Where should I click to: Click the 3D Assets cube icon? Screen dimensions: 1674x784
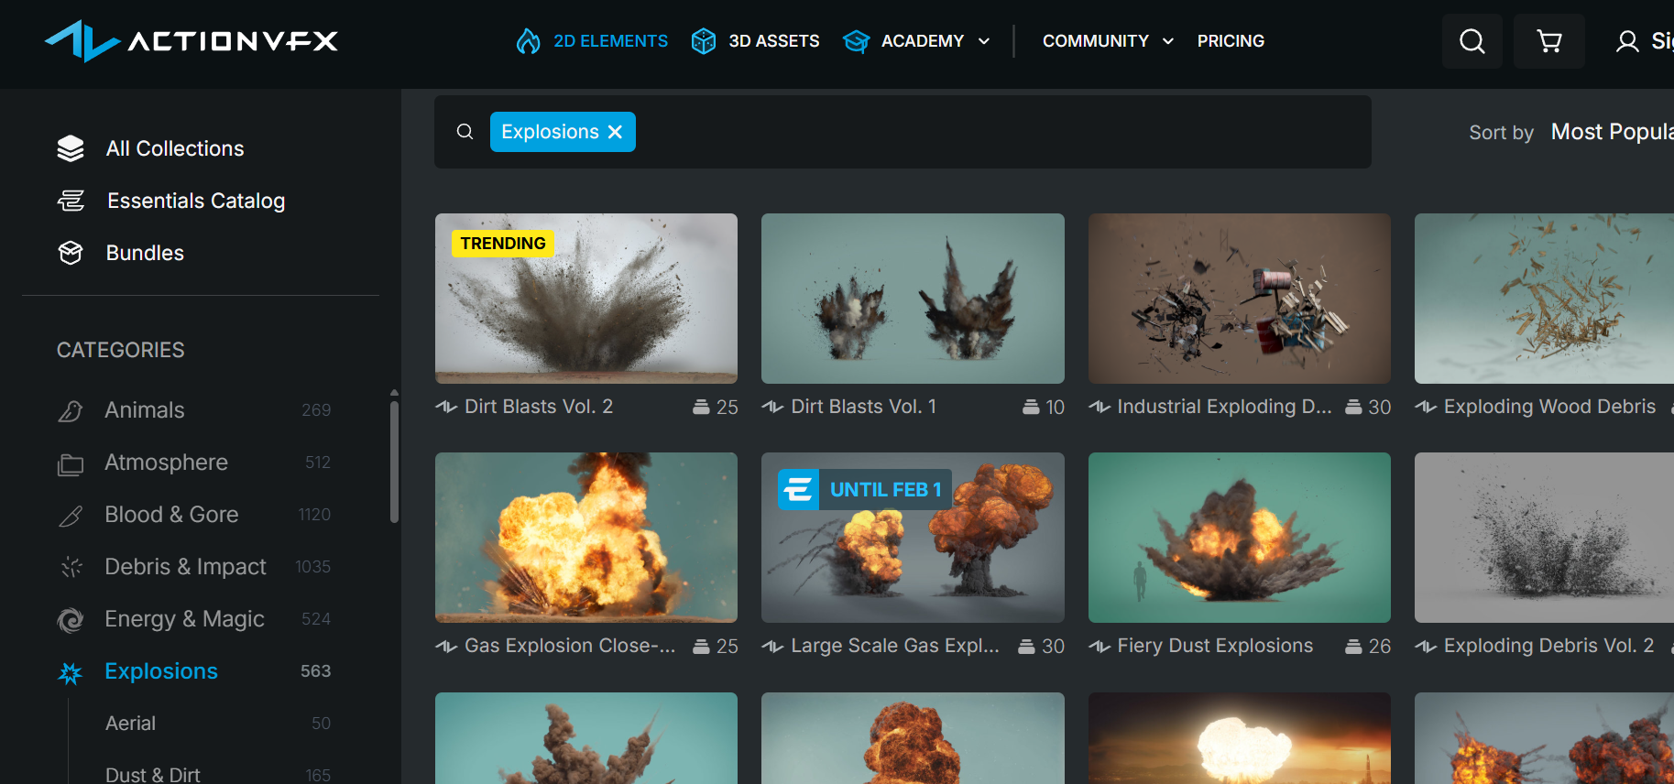coord(704,41)
